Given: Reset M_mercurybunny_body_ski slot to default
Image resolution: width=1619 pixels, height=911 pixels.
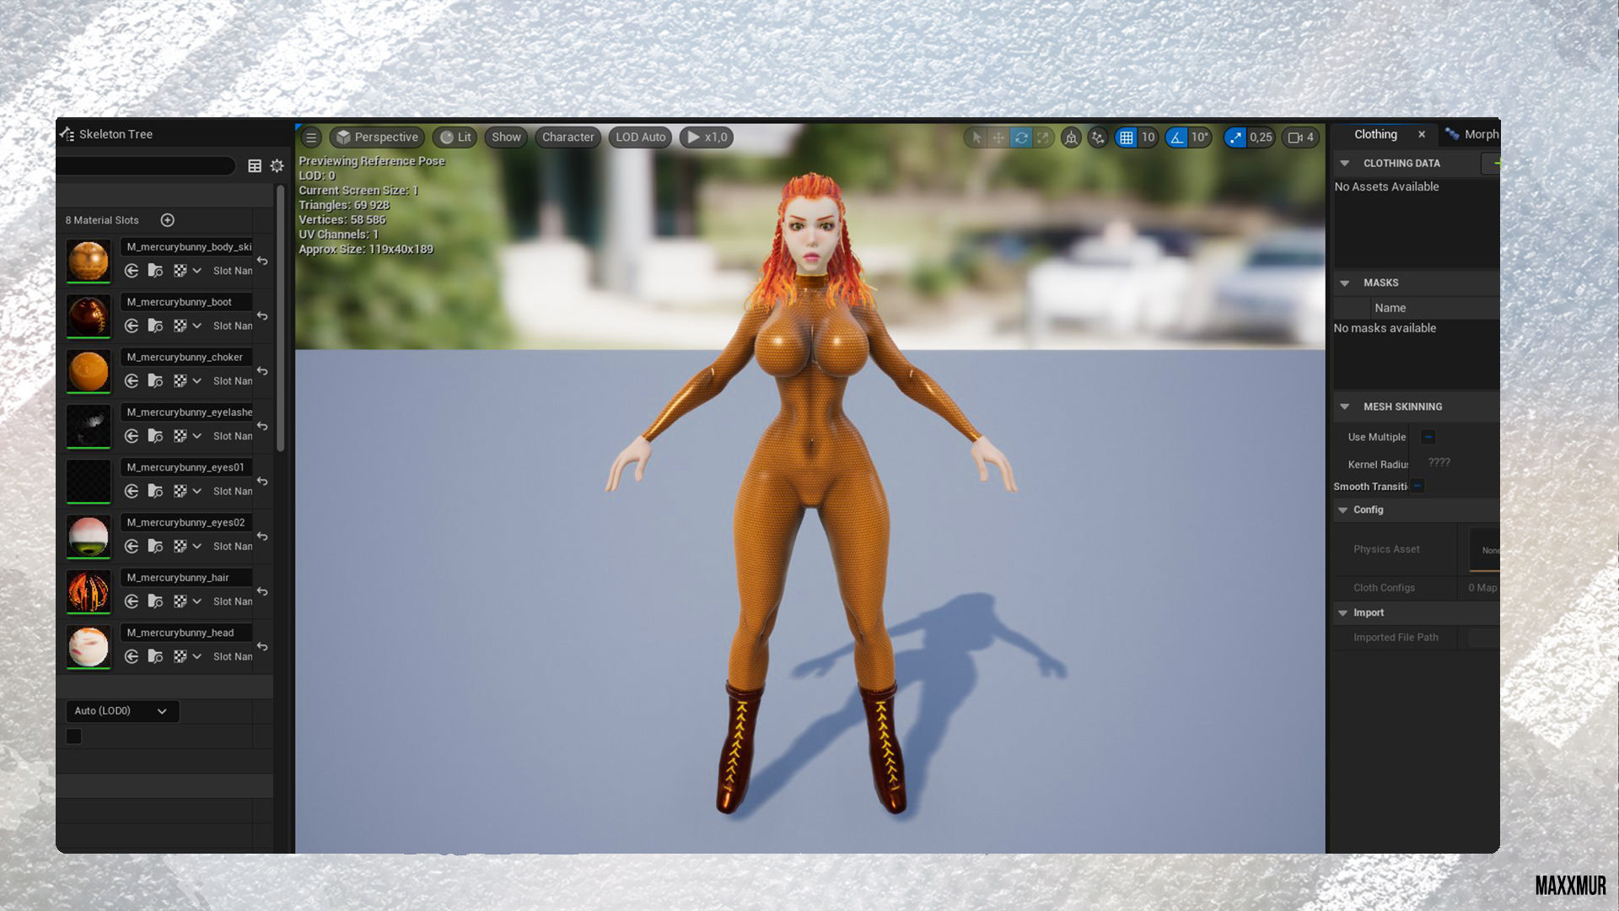Looking at the screenshot, I should pyautogui.click(x=262, y=261).
